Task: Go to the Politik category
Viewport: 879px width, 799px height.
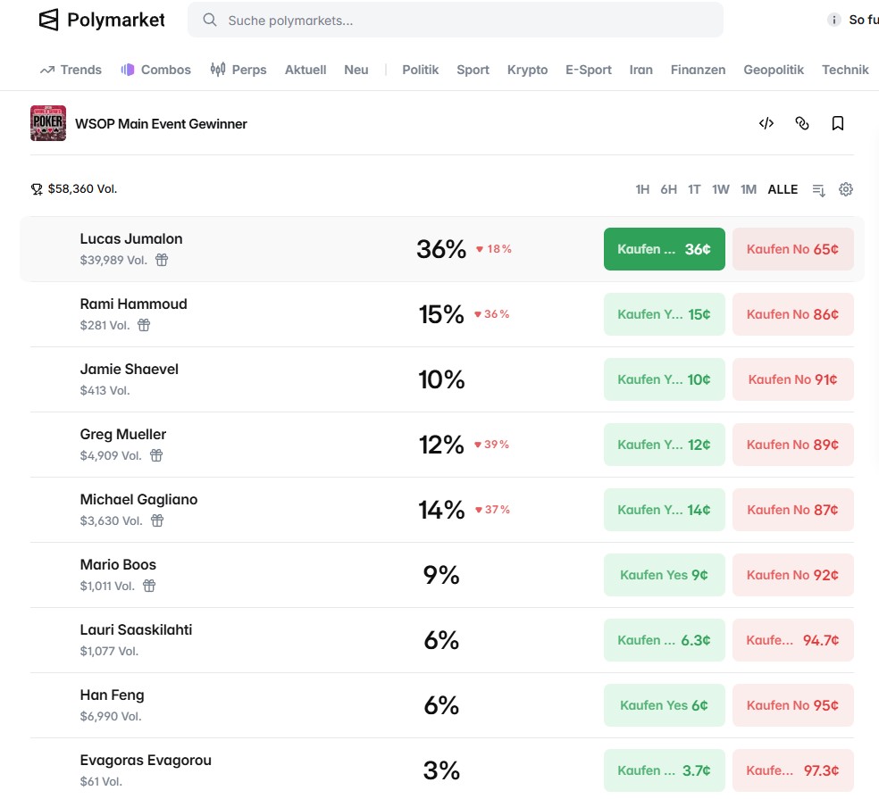Action: pos(421,70)
